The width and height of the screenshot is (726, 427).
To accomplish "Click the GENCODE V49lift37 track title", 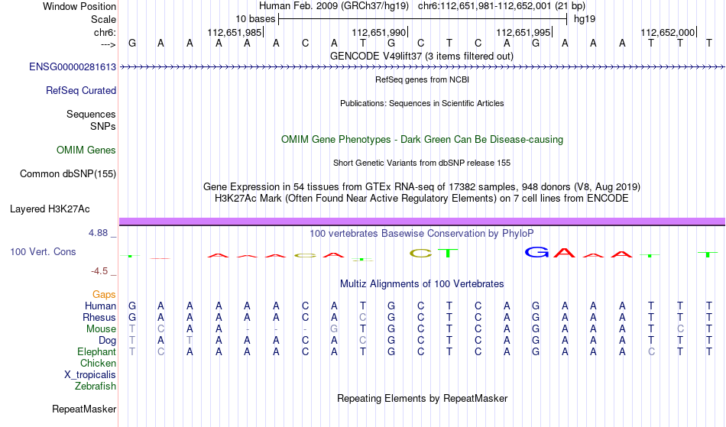I will (421, 56).
